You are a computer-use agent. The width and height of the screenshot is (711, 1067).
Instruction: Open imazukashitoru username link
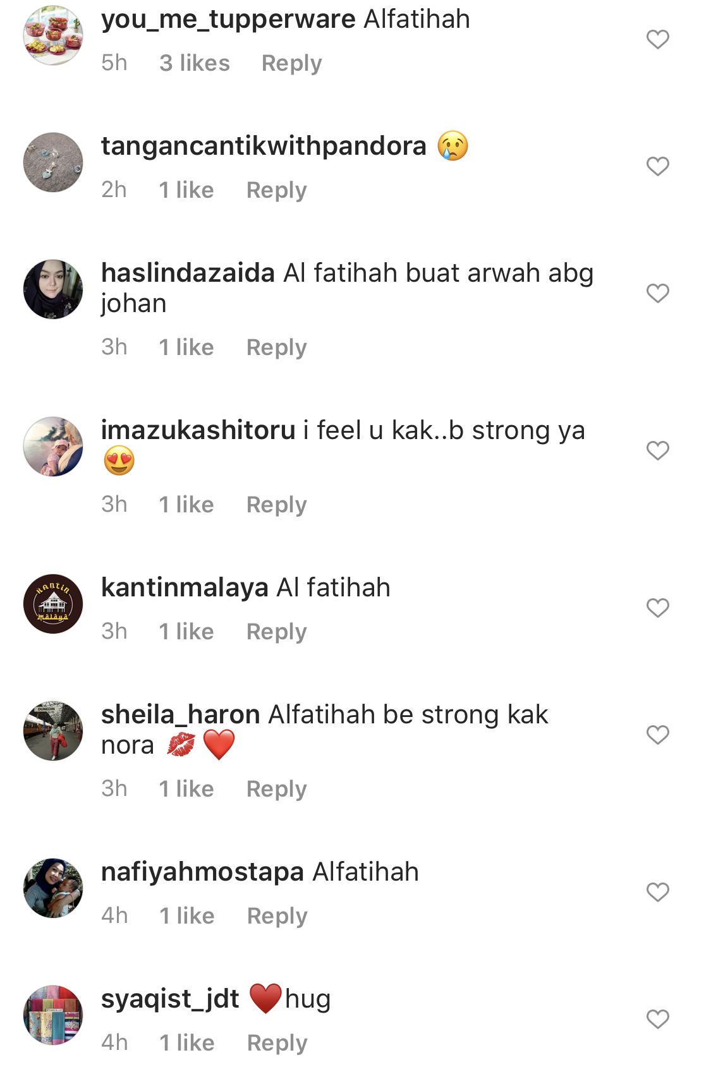(x=198, y=430)
